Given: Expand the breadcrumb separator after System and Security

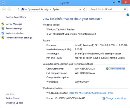Looking at the screenshot, I should (51, 9).
